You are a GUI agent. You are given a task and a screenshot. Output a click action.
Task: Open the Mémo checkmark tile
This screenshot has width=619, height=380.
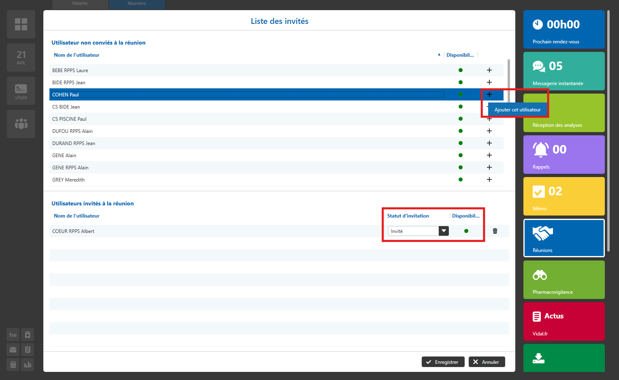564,196
